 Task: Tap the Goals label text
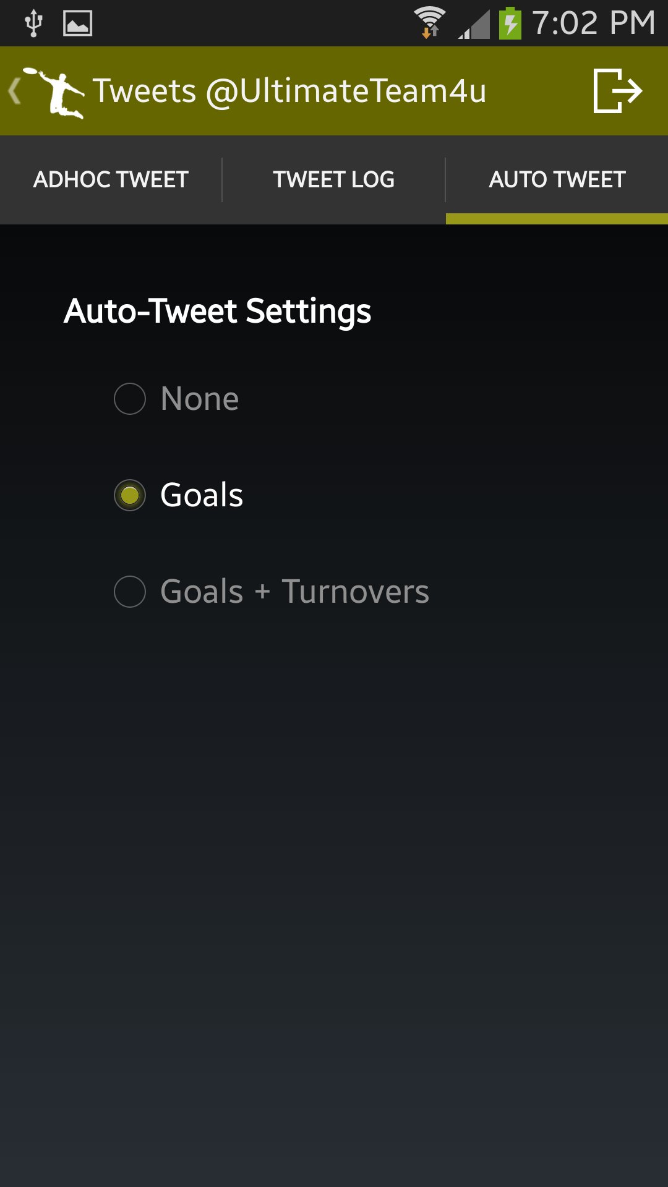(x=202, y=495)
